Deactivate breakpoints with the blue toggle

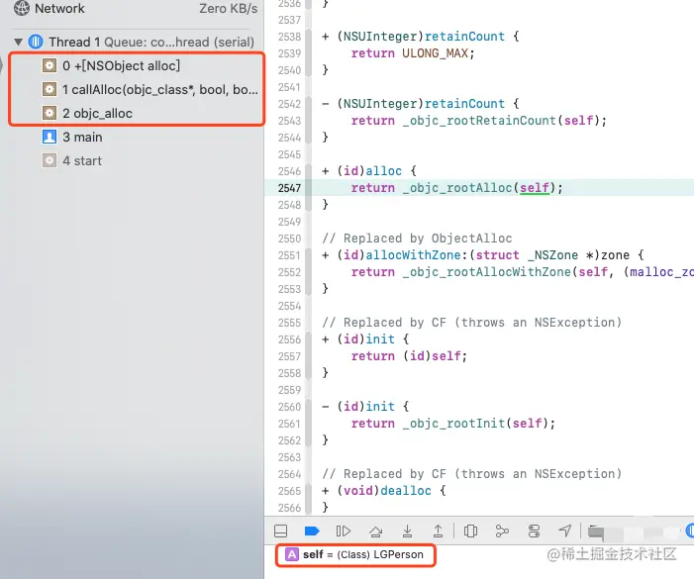tap(312, 531)
